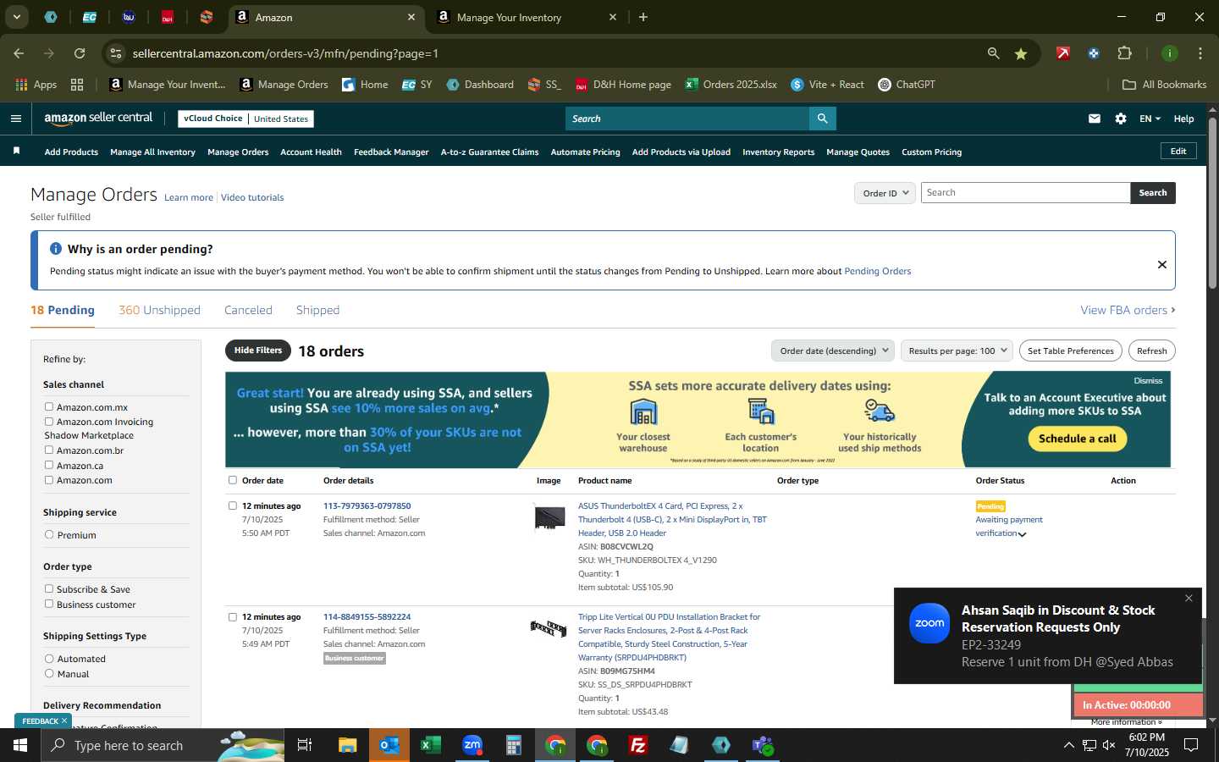Click the blue search magnifier button

[822, 119]
